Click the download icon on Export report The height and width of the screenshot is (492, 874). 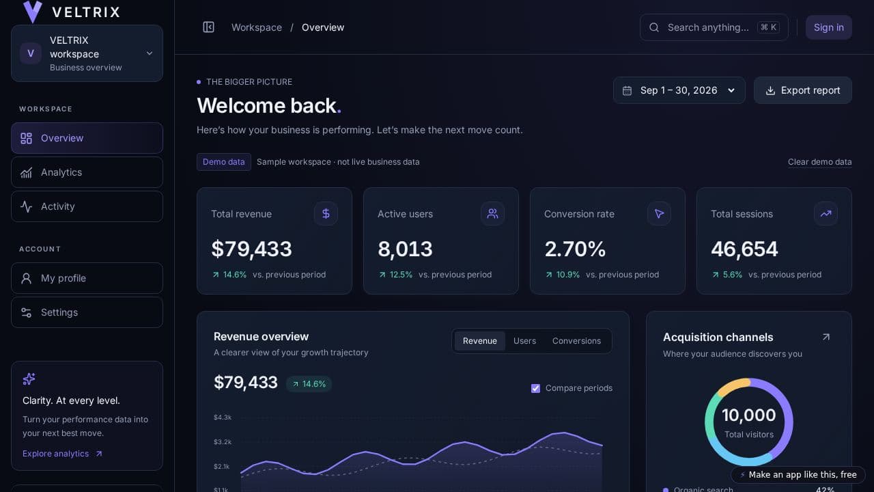(770, 90)
